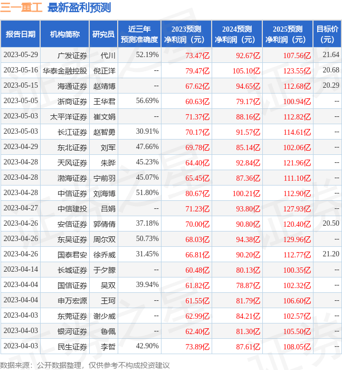Click institution name 国泰君安
The image size is (342, 370).
pos(72,255)
